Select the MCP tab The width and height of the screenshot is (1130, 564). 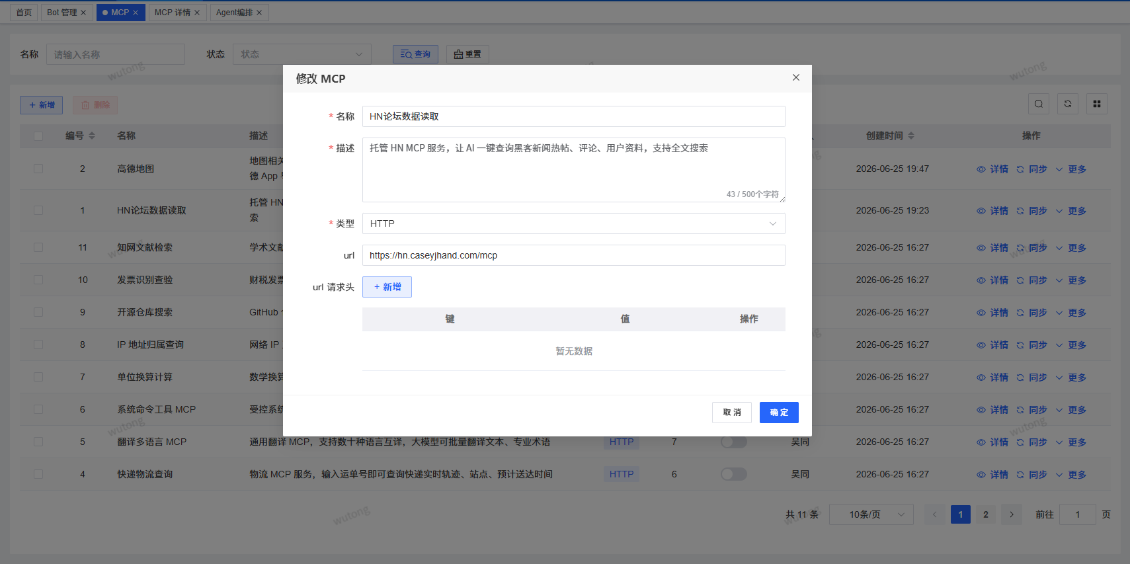[120, 13]
